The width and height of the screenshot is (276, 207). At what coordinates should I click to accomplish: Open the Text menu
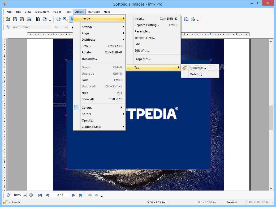pyautogui.click(x=68, y=12)
